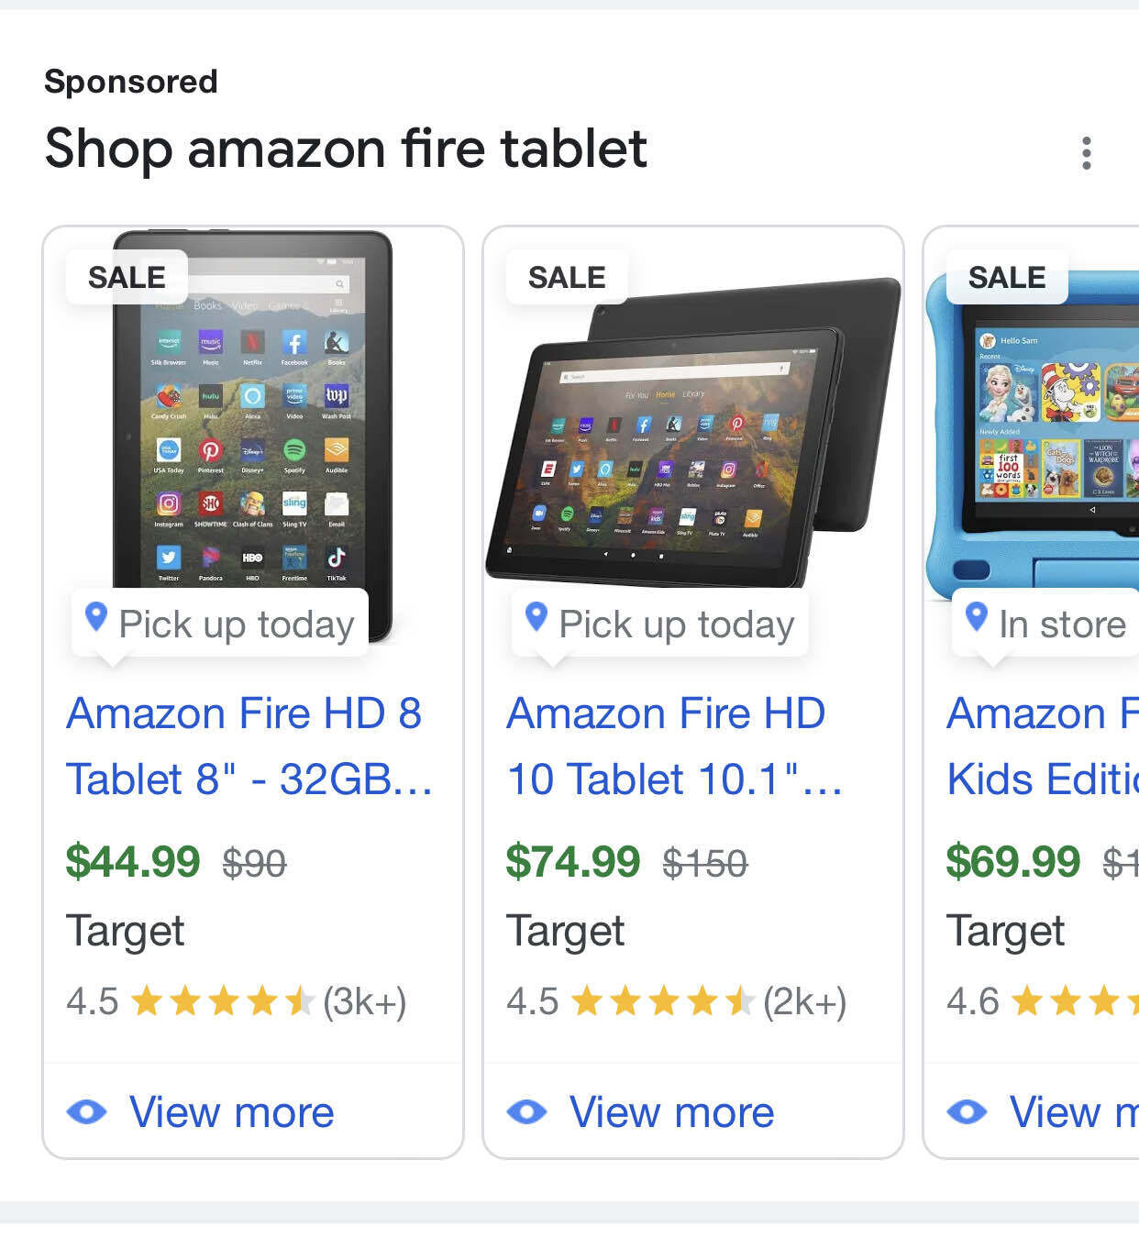Image resolution: width=1139 pixels, height=1249 pixels.
Task: Open the three-dot options menu
Action: [x=1087, y=153]
